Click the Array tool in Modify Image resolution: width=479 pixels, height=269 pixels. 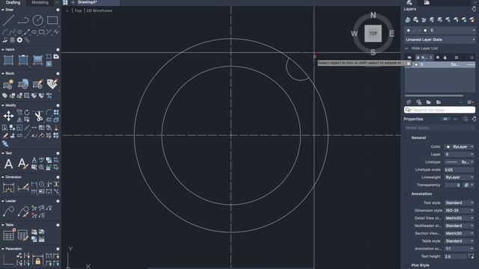point(56,113)
